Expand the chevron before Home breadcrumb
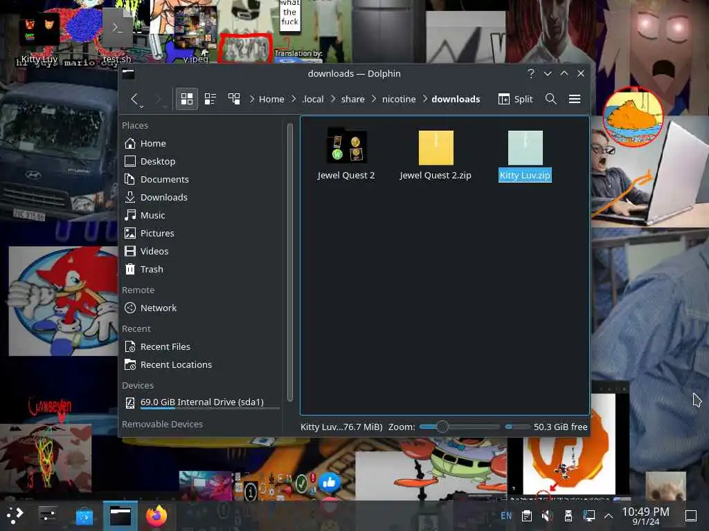Screen dimensions: 709x531 click(252, 99)
